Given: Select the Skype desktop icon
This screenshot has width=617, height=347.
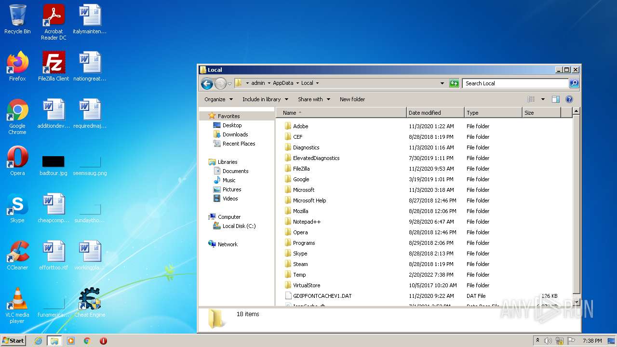Looking at the screenshot, I should click(x=17, y=208).
